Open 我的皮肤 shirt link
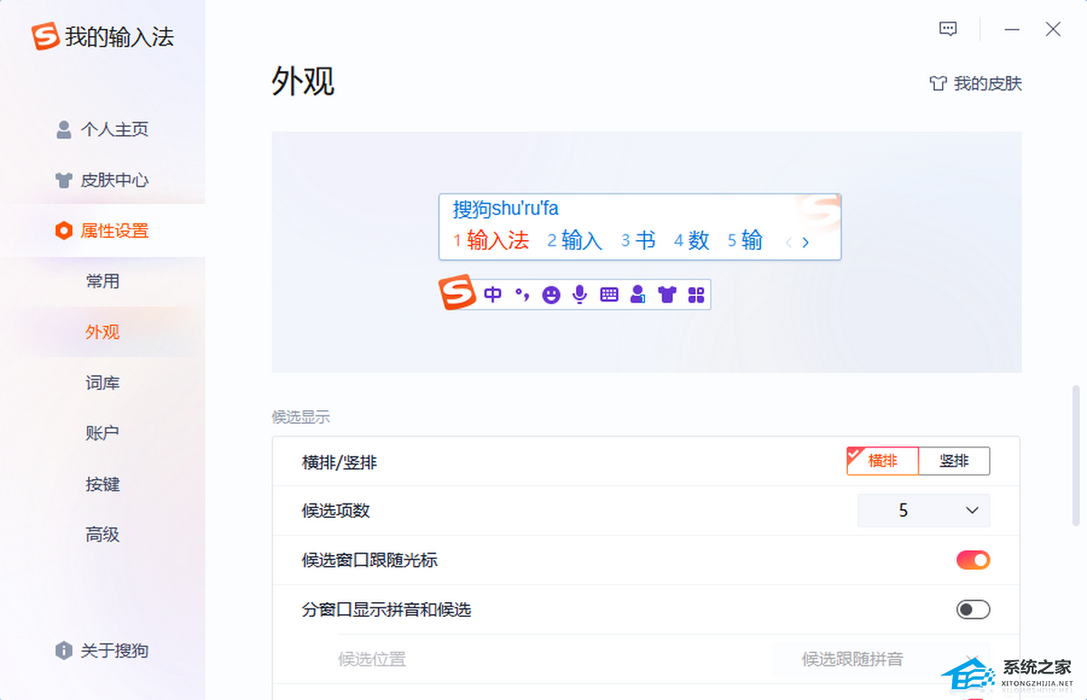This screenshot has width=1087, height=700. pos(976,83)
